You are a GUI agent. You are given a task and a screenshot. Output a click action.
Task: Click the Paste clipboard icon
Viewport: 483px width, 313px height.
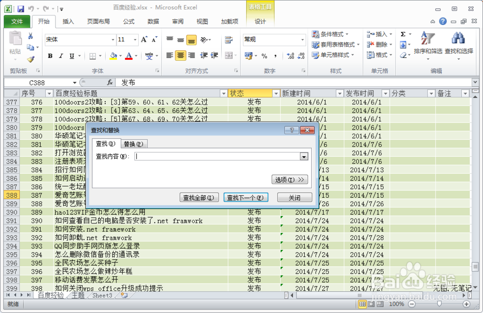[15, 39]
